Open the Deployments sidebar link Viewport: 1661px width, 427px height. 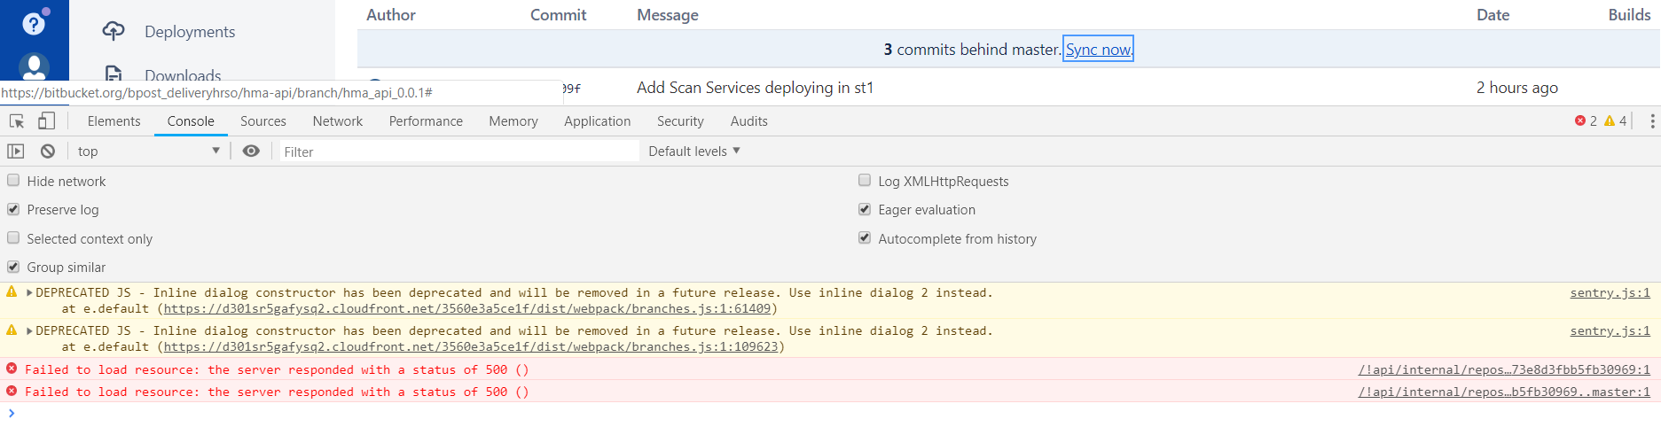point(190,32)
